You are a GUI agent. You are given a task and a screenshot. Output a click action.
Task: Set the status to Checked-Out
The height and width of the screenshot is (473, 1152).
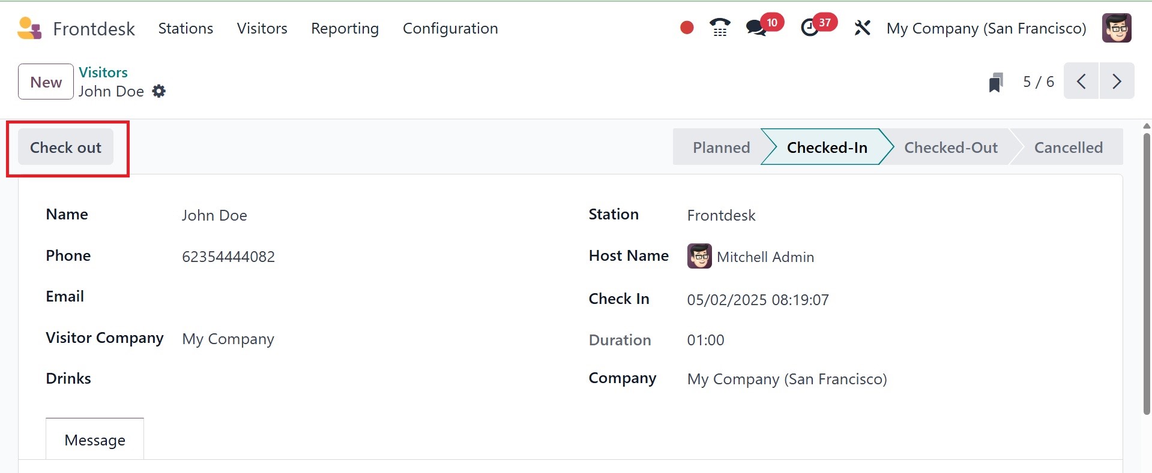[950, 147]
